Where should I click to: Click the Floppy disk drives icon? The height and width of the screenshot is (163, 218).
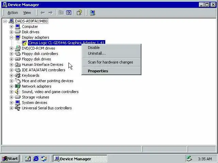point(18,59)
